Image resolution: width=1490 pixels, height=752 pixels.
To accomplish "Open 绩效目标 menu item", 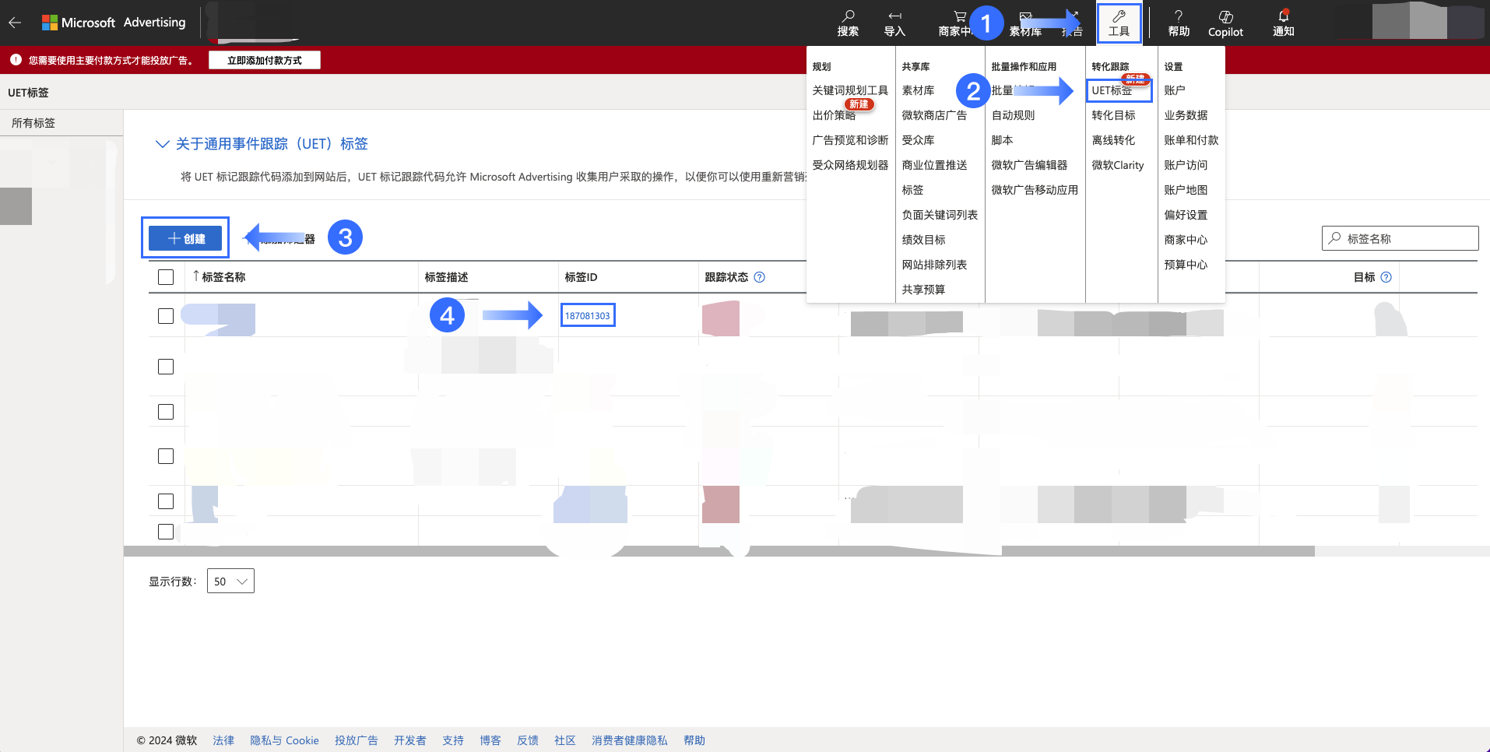I will 923,240.
